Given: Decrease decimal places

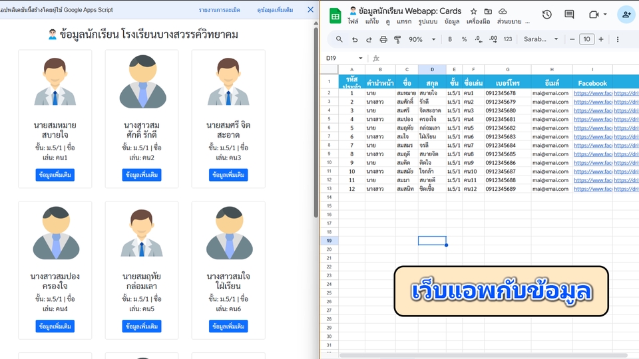Looking at the screenshot, I should [479, 39].
